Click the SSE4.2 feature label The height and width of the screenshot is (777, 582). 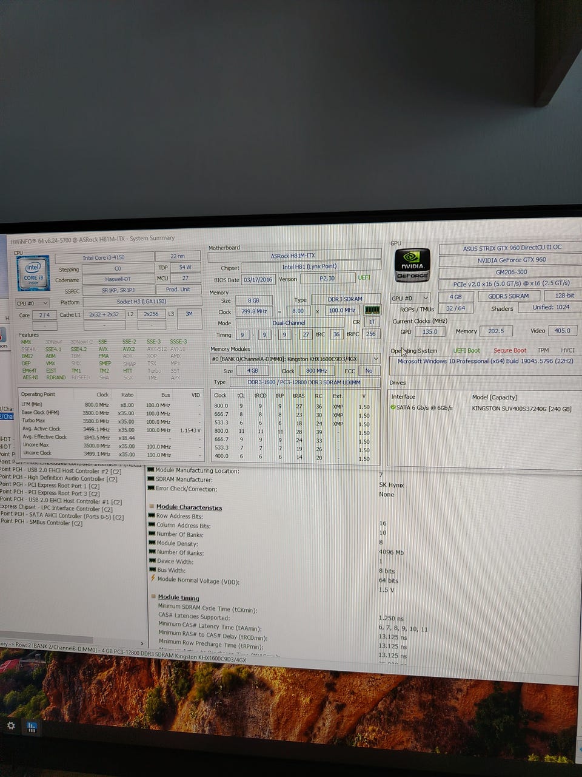pyautogui.click(x=79, y=349)
